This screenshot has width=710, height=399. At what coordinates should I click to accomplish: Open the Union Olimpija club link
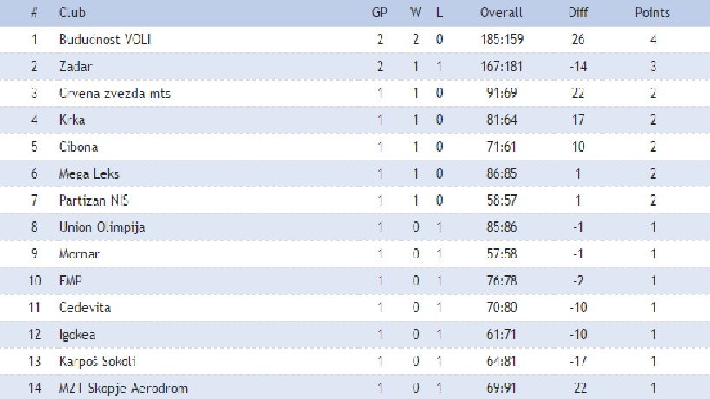click(x=101, y=228)
